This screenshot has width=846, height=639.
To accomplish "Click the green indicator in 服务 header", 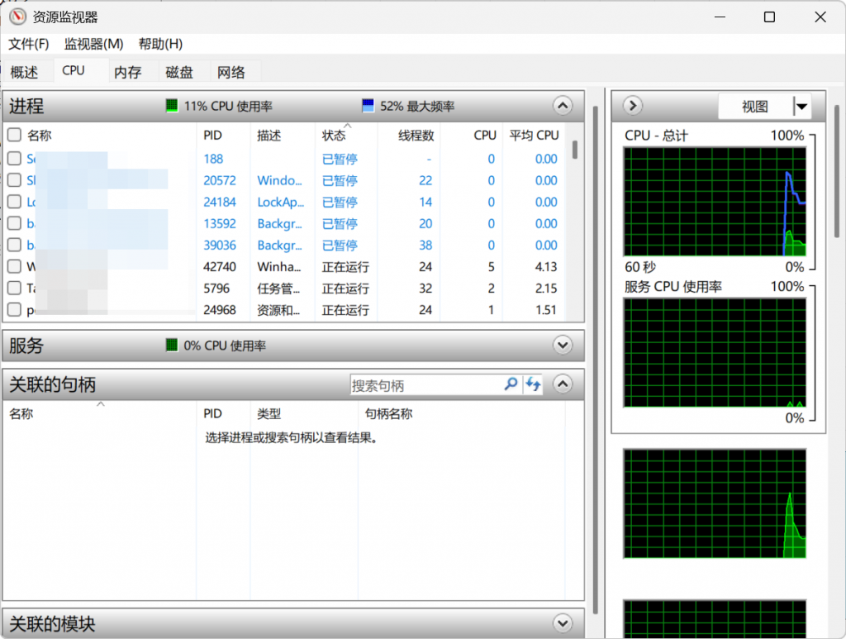I will 172,345.
